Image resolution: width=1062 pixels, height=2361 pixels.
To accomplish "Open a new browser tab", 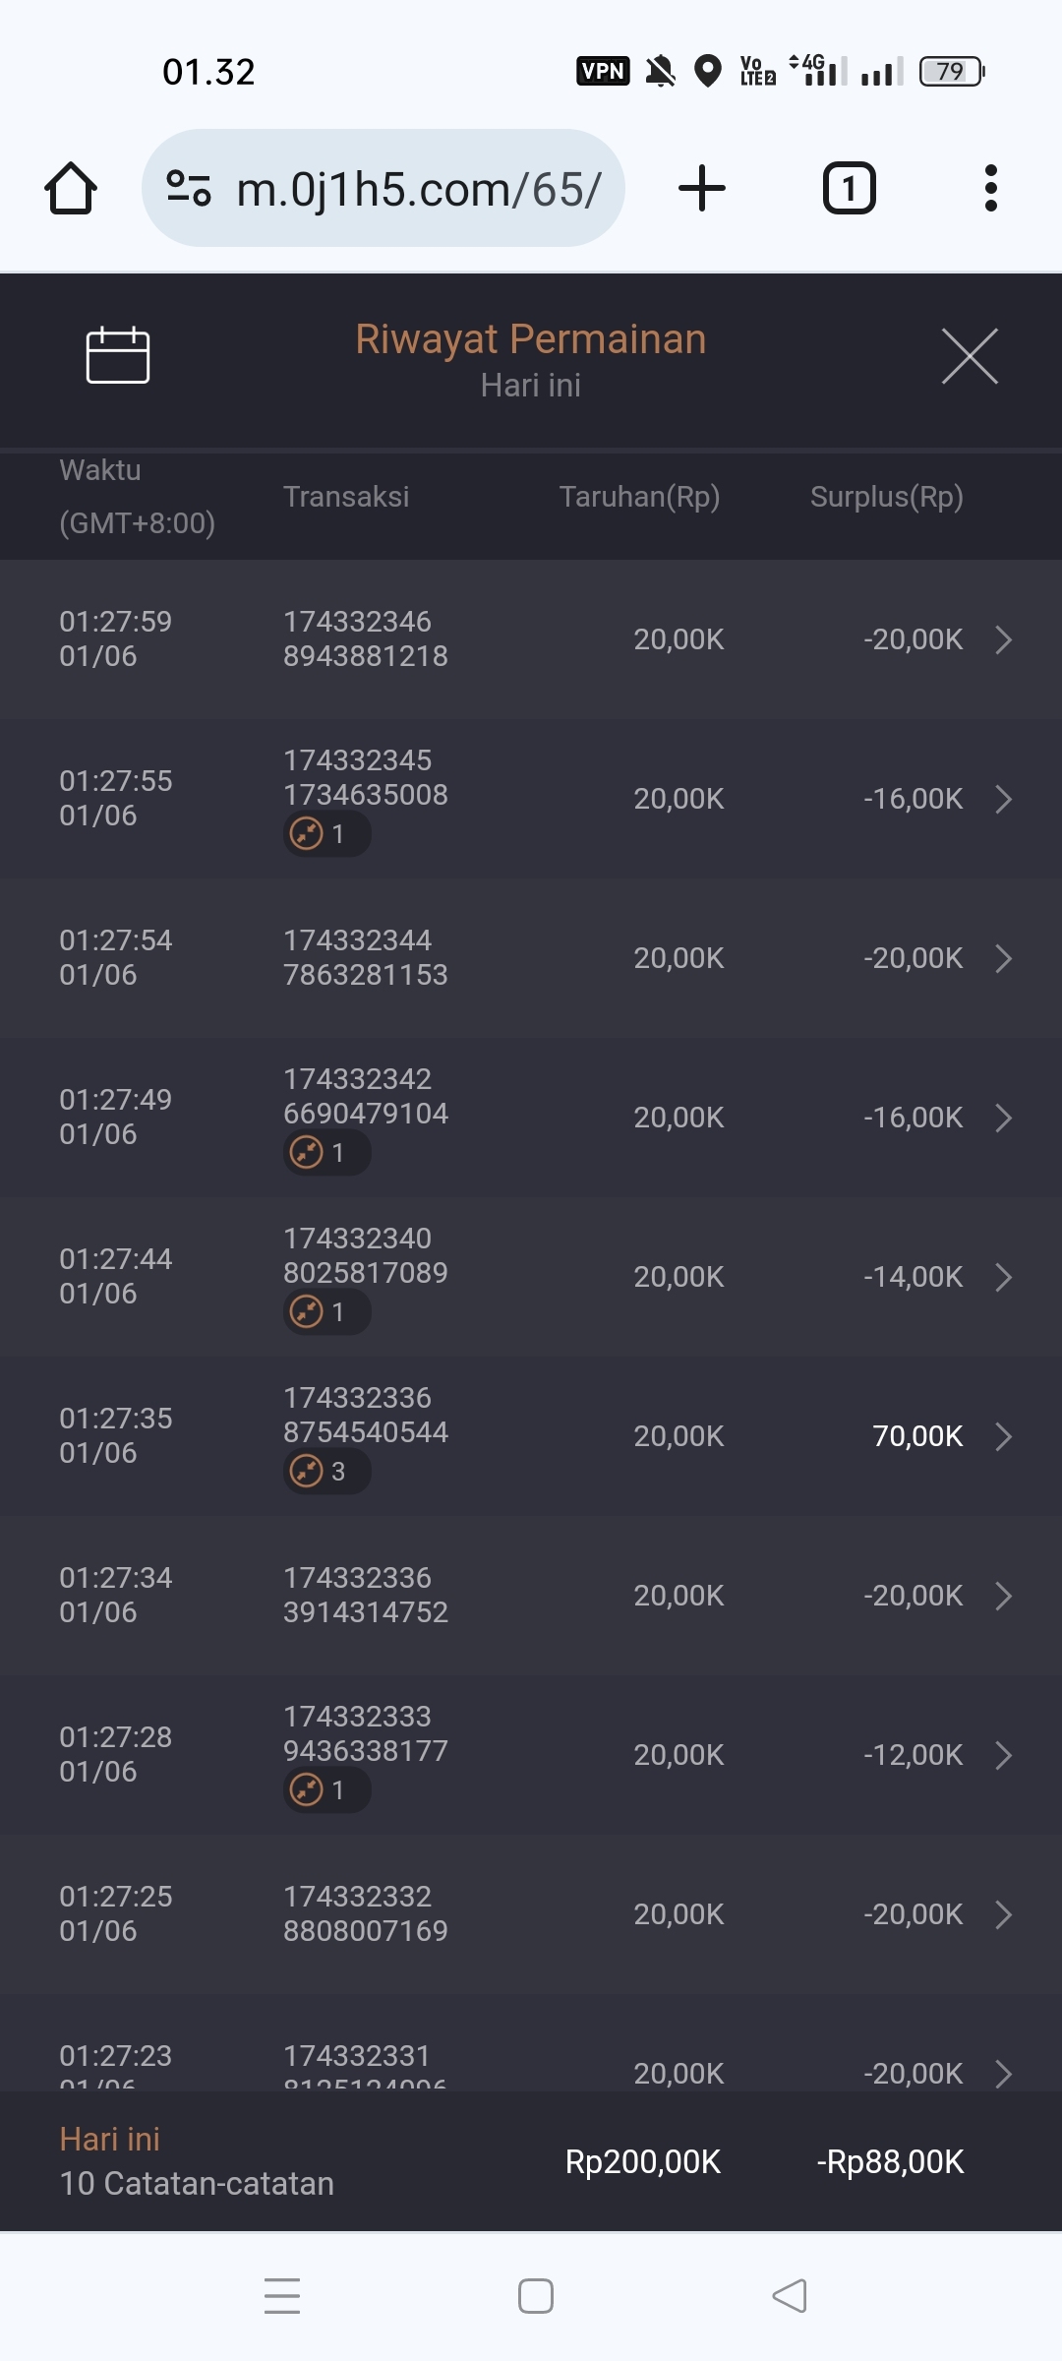I will tap(702, 188).
